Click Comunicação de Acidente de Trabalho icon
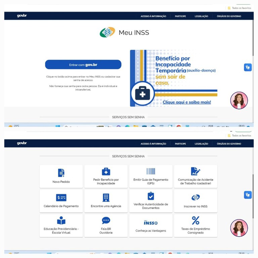The image size is (258, 258). [x=196, y=171]
